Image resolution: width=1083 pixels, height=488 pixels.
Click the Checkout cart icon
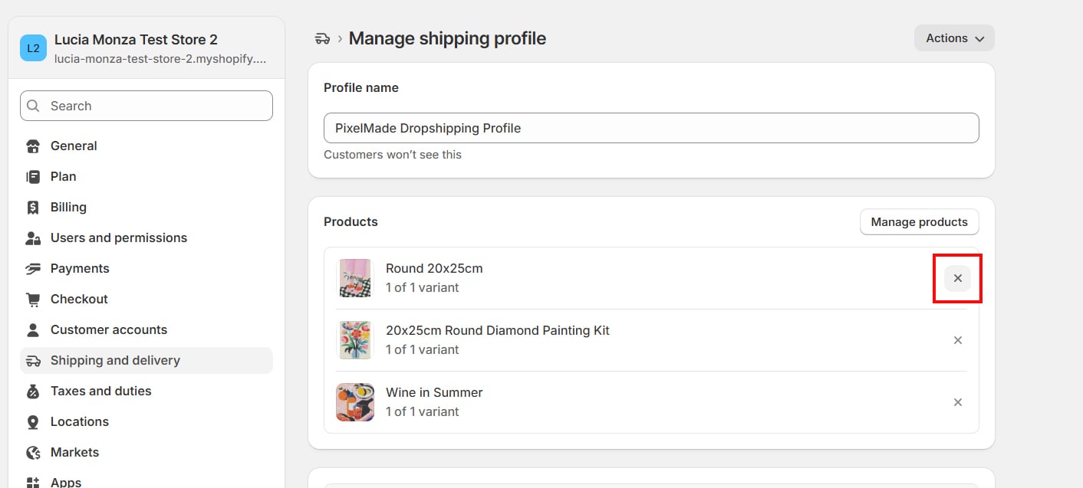pos(33,299)
